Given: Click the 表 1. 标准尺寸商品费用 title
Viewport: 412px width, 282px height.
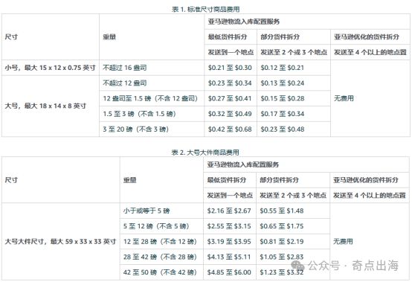Looking at the screenshot, I should click(x=206, y=10).
